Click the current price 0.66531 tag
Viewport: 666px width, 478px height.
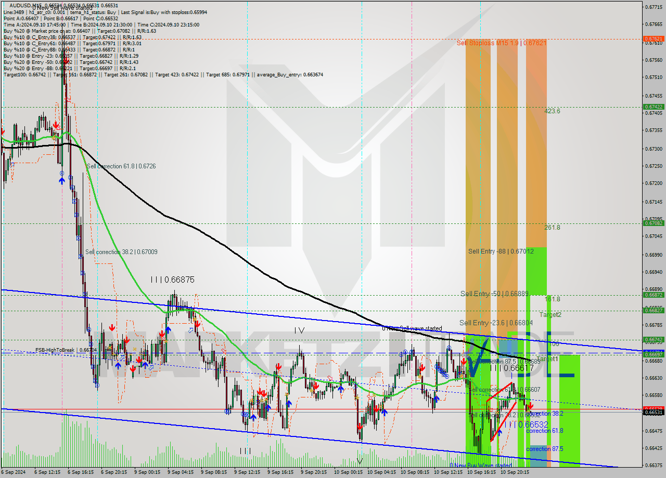[654, 412]
